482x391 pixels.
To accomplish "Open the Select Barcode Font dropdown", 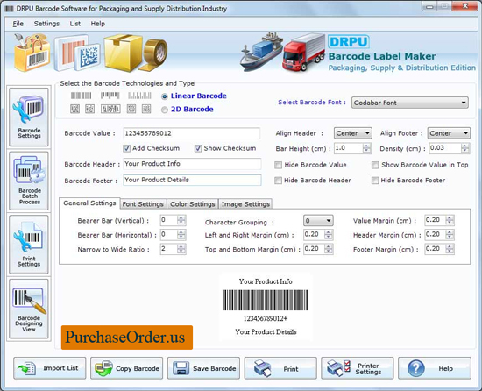I will pyautogui.click(x=410, y=103).
